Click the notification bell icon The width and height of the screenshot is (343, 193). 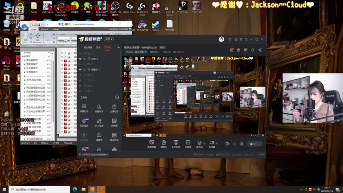tap(253, 50)
